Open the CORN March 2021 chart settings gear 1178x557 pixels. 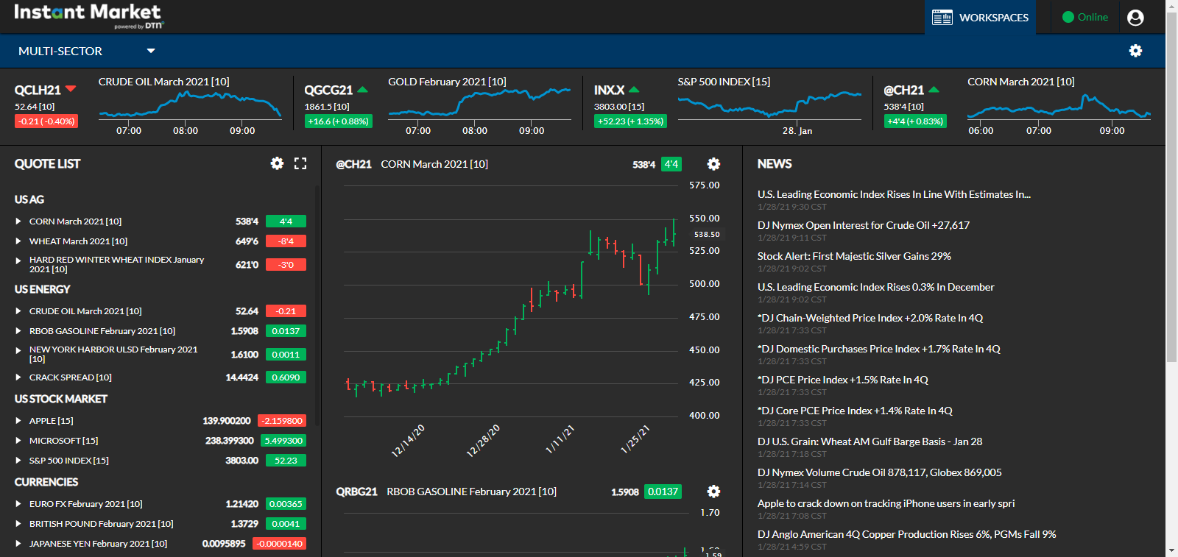[713, 164]
